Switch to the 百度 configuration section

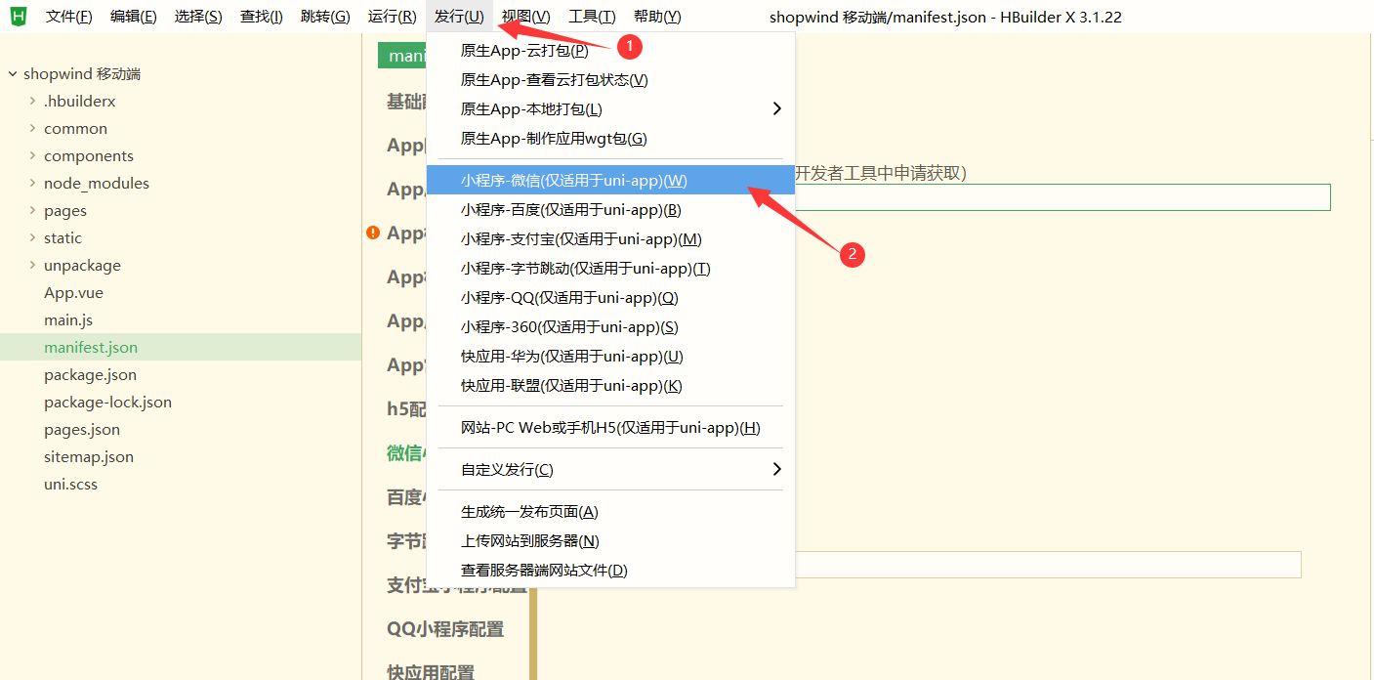coord(406,496)
